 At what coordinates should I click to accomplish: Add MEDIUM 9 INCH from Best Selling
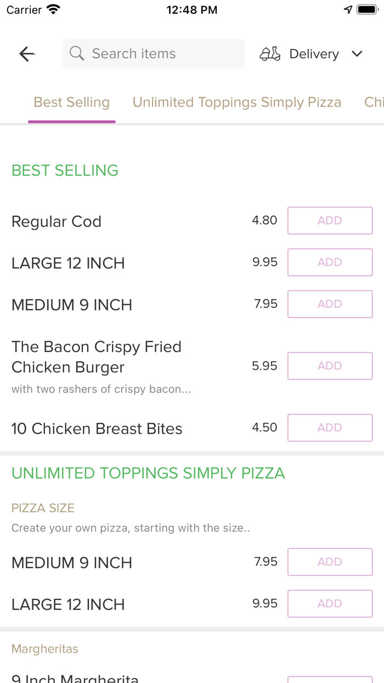click(330, 304)
